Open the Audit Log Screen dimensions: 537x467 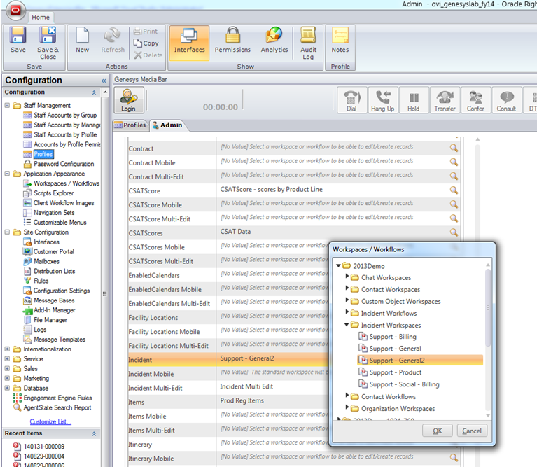point(308,41)
